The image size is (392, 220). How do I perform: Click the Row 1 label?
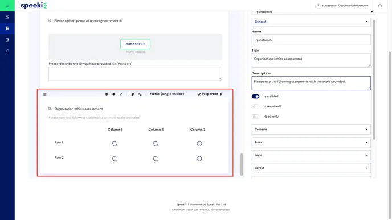click(x=59, y=143)
